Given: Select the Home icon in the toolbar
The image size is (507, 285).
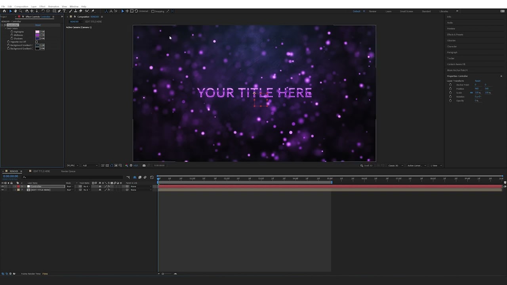Looking at the screenshot, I should 4,11.
